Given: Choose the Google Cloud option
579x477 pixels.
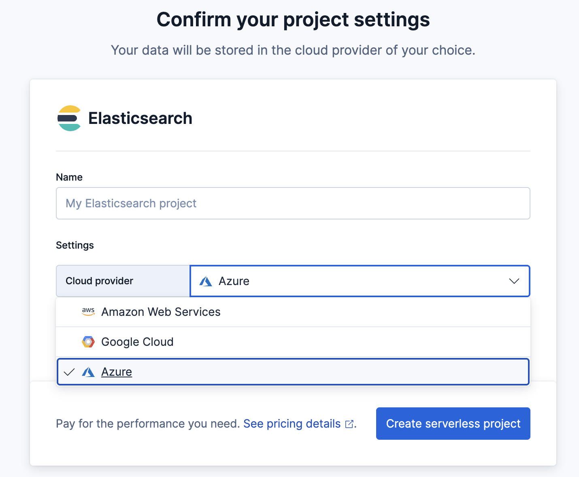Looking at the screenshot, I should click(137, 342).
